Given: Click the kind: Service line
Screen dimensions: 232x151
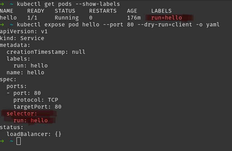Looking at the screenshot, I should (x=22, y=38).
